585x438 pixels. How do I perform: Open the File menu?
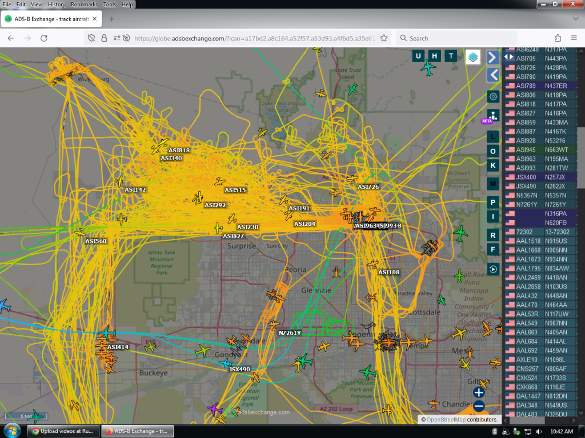coord(7,5)
